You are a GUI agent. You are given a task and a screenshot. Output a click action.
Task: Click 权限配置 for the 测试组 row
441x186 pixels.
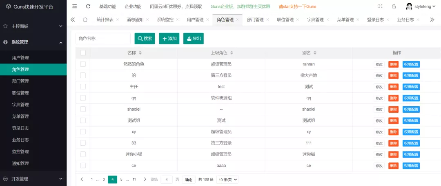tap(411, 120)
